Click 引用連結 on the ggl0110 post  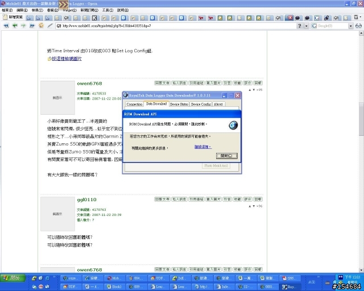(x=196, y=199)
